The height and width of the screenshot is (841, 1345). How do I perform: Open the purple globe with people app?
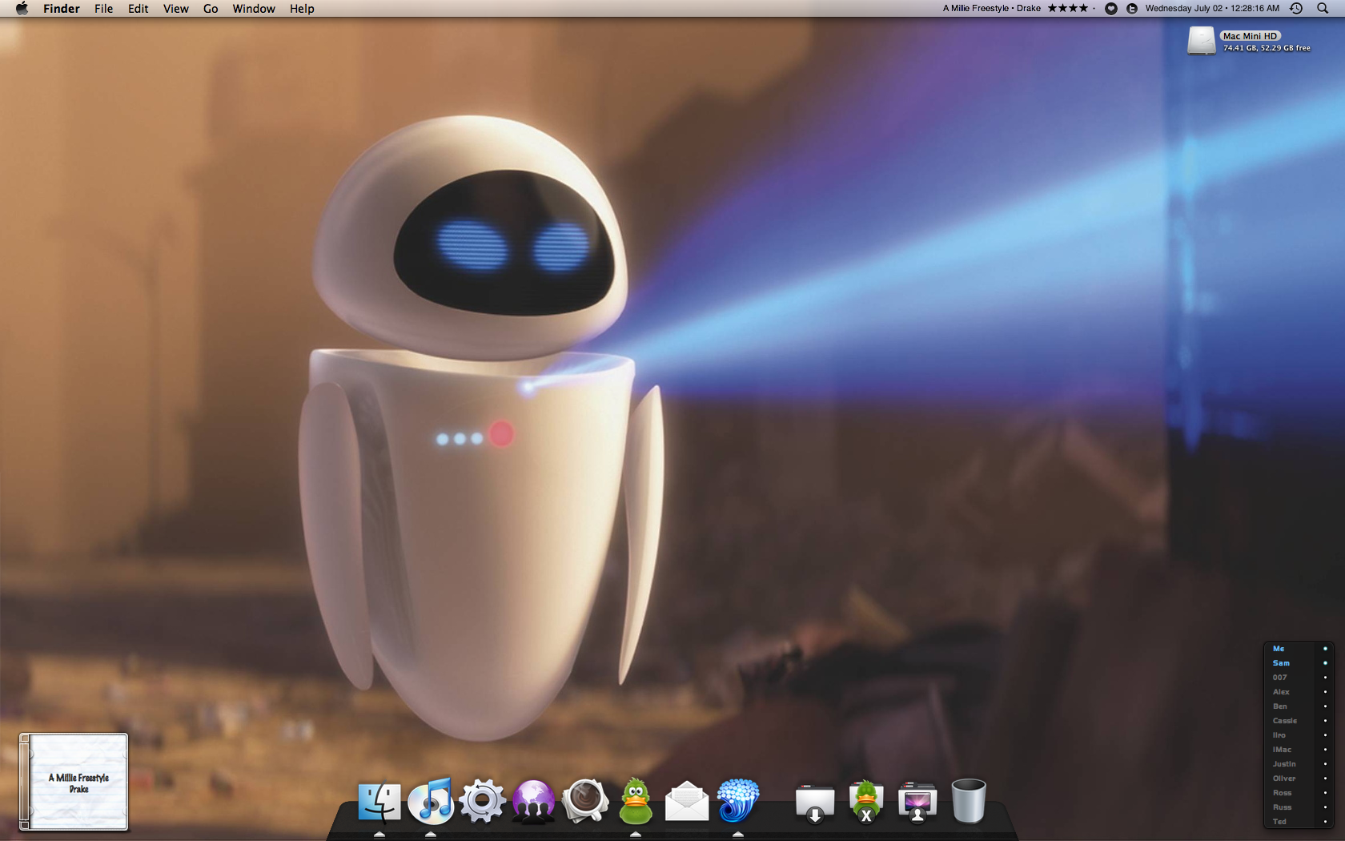pyautogui.click(x=533, y=801)
